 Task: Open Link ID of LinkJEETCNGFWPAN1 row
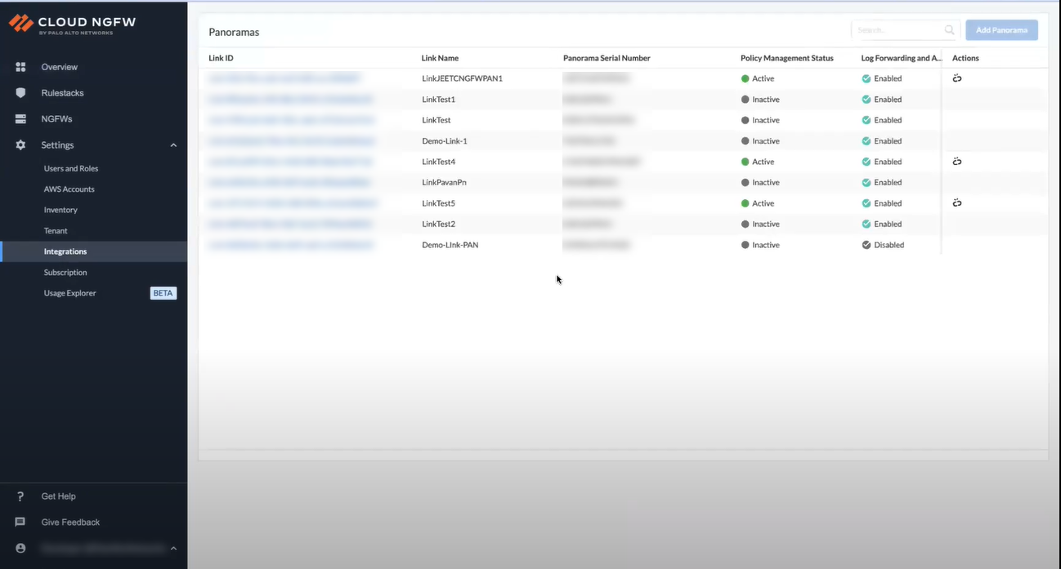pyautogui.click(x=284, y=78)
